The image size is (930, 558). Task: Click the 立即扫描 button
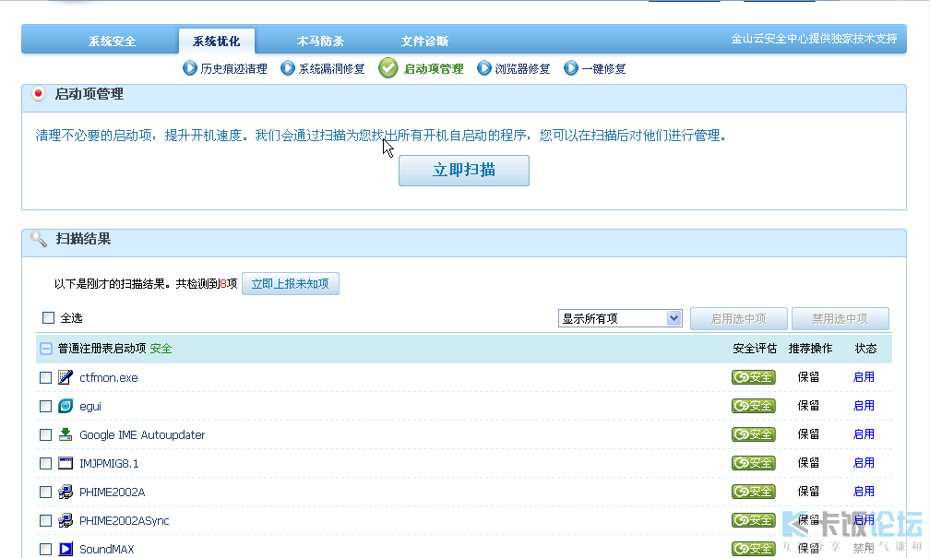click(464, 171)
